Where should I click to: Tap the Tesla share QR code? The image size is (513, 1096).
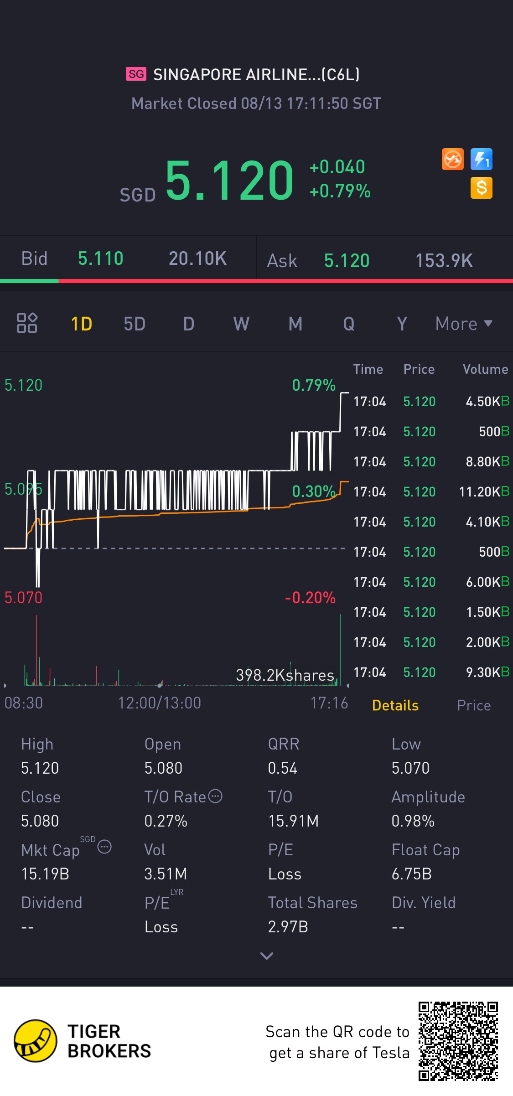tap(458, 1041)
